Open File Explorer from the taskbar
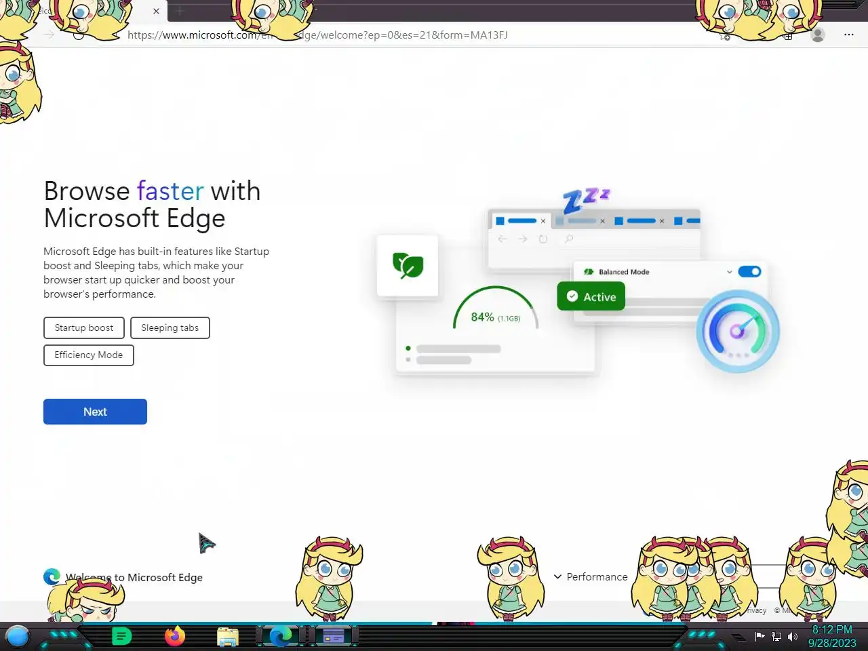 pos(228,637)
